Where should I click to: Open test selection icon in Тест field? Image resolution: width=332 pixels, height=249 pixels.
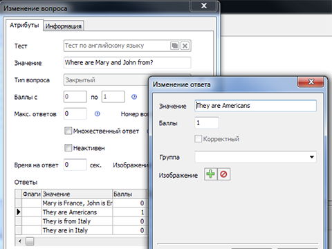point(174,46)
